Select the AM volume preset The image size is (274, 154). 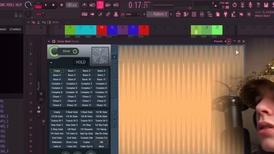click(x=101, y=142)
